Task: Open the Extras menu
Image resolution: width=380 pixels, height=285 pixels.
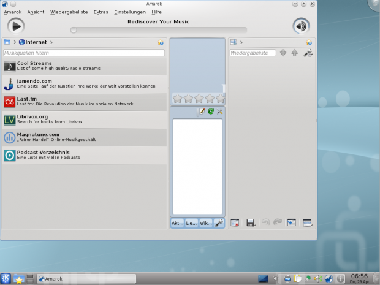Action: click(x=101, y=12)
